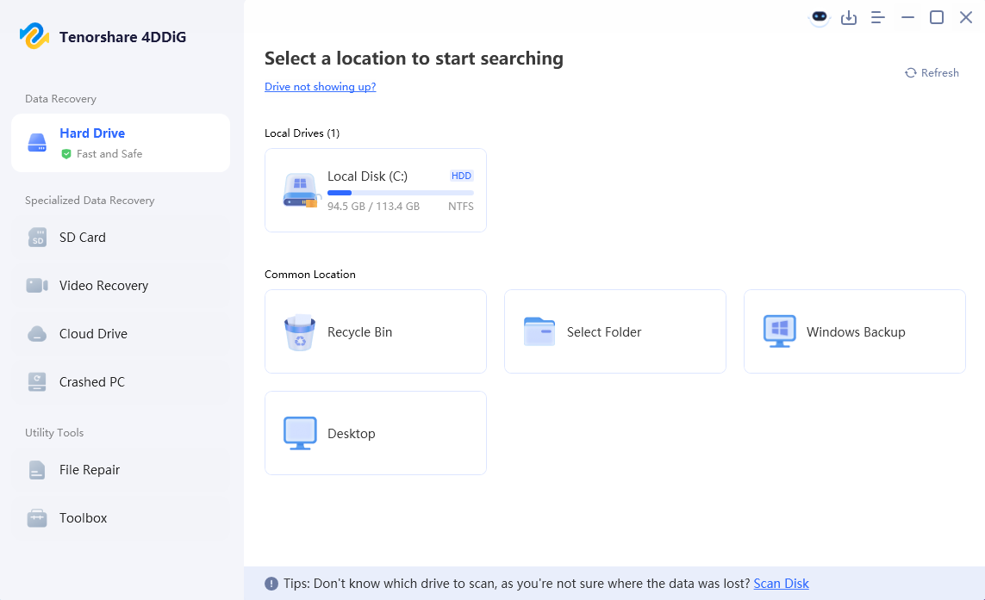Select Local Disk (C:) drive card
985x600 pixels.
(x=376, y=190)
